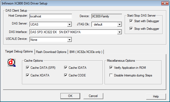Click the DAS Client Setup label
Viewport: 170px width, 102px height.
coord(16,11)
